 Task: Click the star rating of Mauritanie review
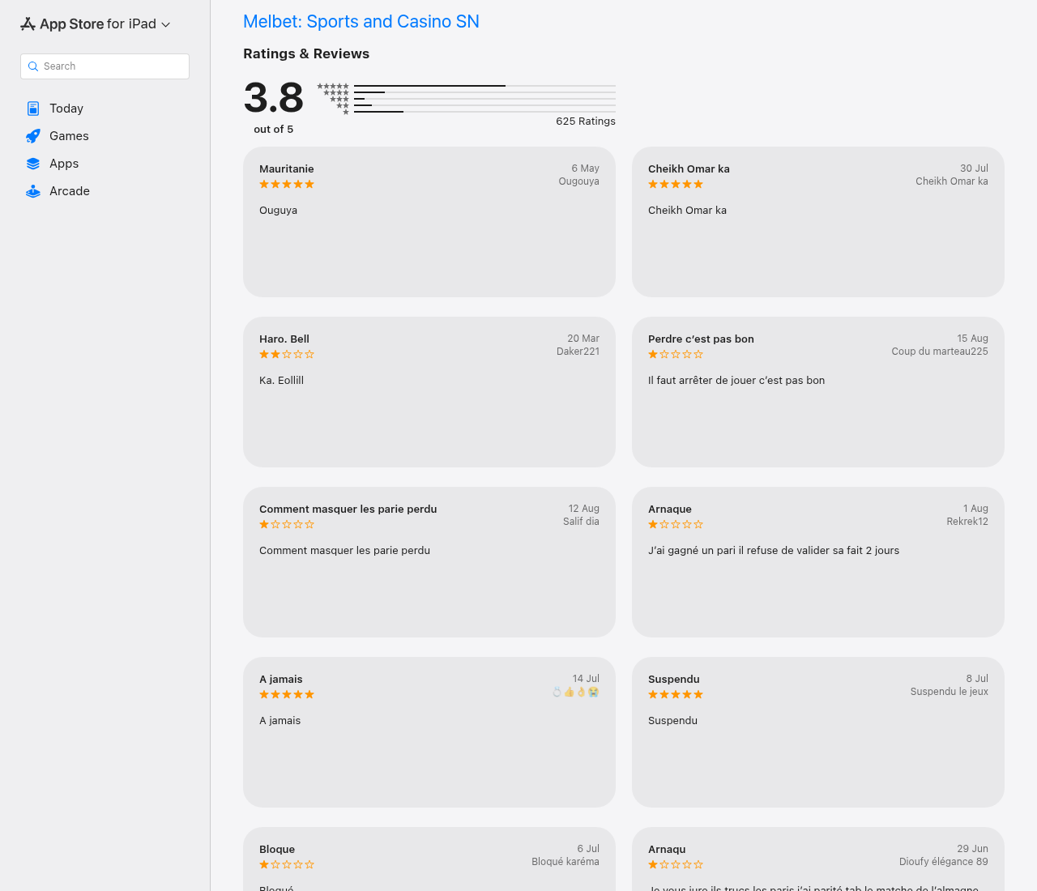click(x=287, y=185)
